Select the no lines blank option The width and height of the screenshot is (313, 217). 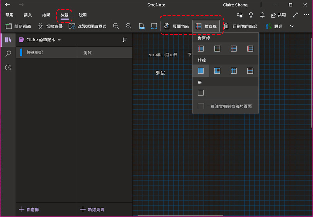coord(201,93)
